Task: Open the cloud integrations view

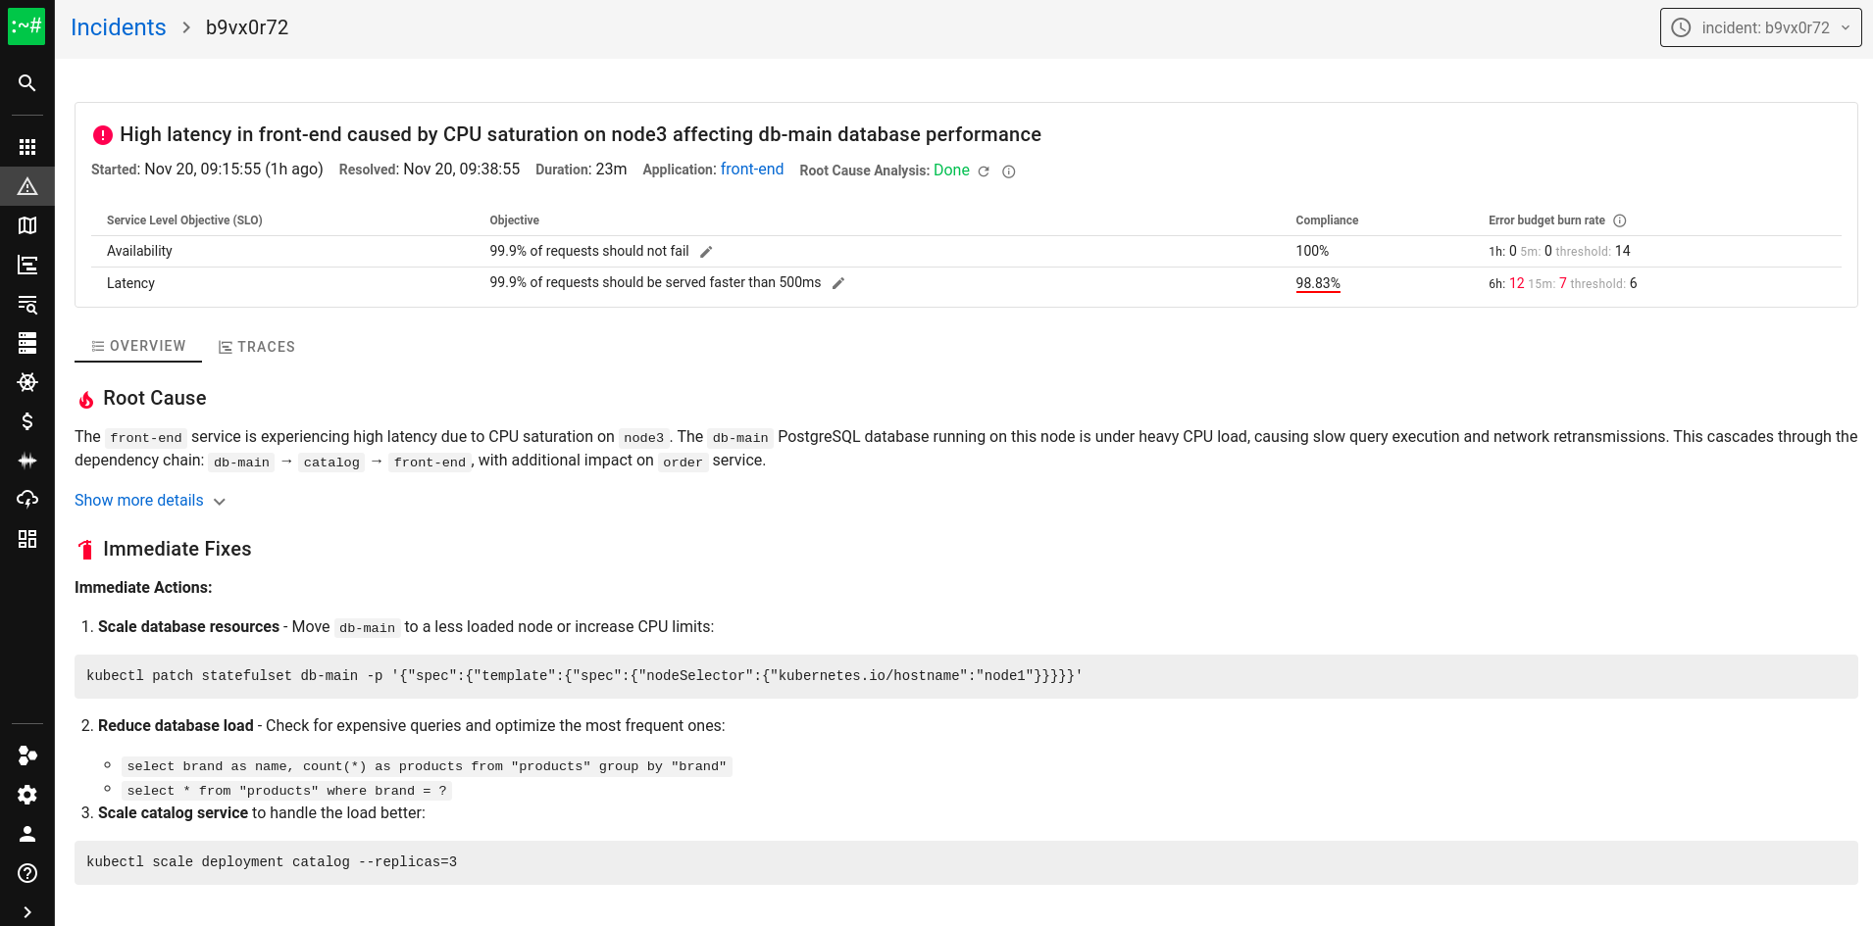Action: [26, 499]
